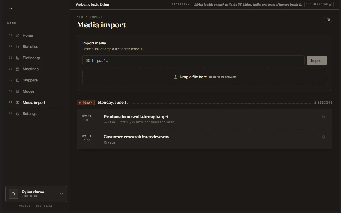Image resolution: width=341 pixels, height=213 pixels.
Task: Delete the Product demo walkthrough.mp4 session
Action: click(323, 117)
